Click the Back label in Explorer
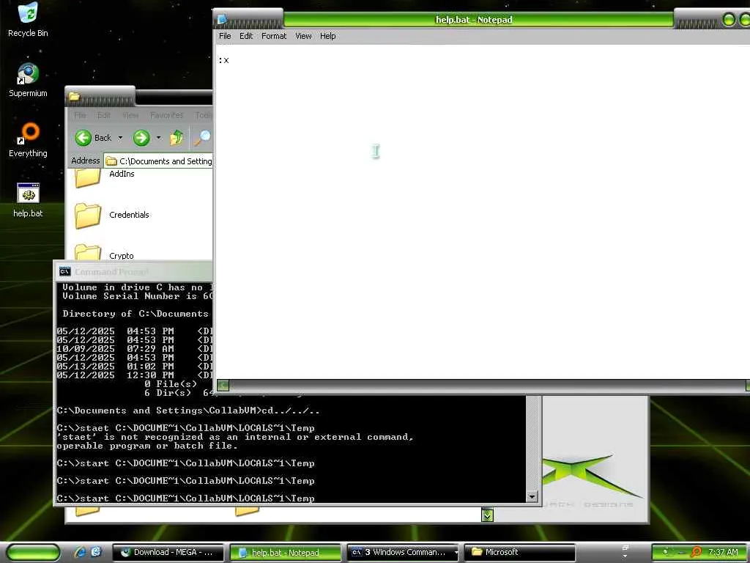The image size is (750, 563). 103,138
